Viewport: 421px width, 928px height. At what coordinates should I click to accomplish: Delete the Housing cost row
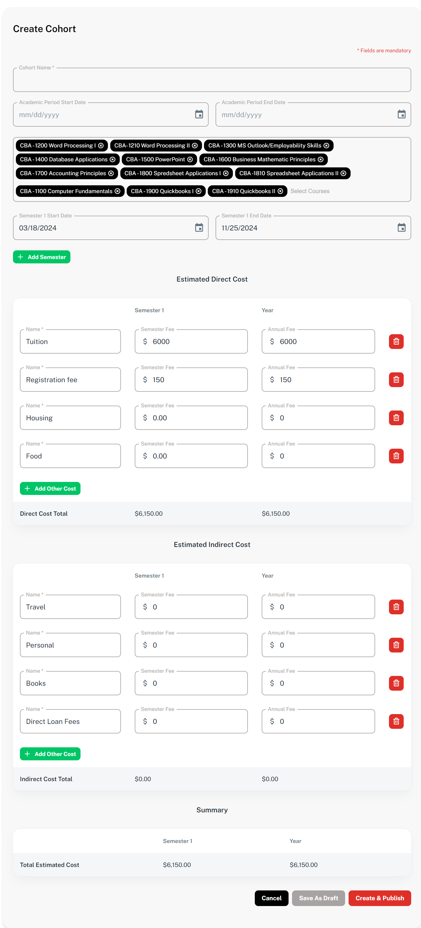pyautogui.click(x=396, y=418)
